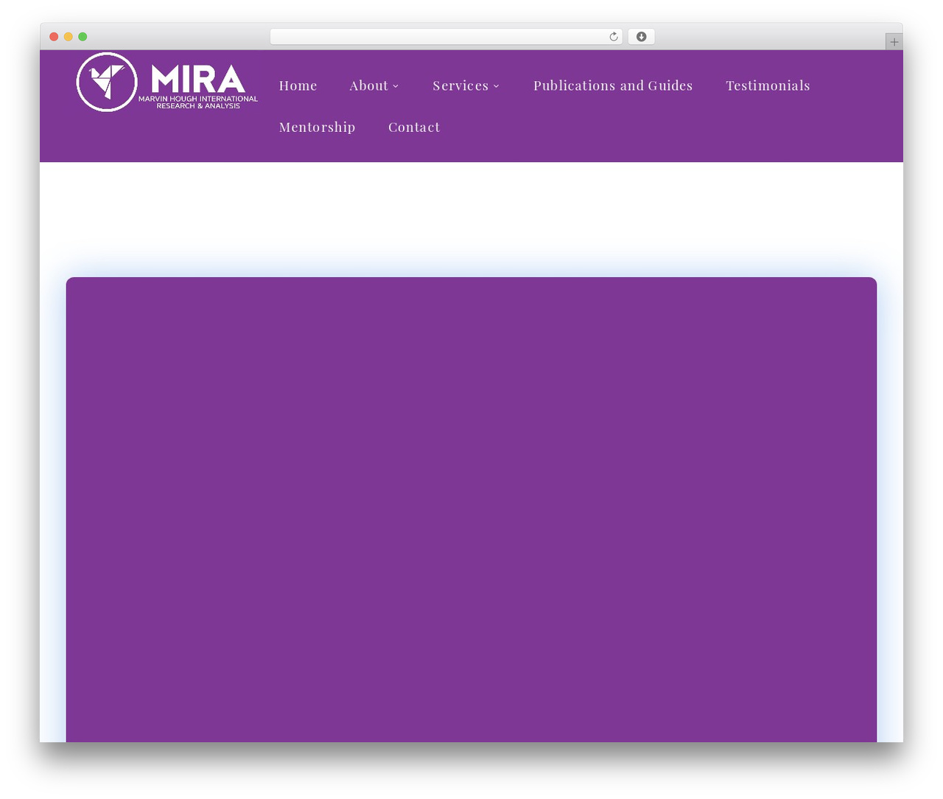943x799 pixels.
Task: Open a new tab with plus button
Action: (x=894, y=42)
